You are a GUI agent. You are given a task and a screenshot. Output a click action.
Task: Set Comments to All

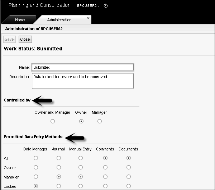[x=105, y=158]
